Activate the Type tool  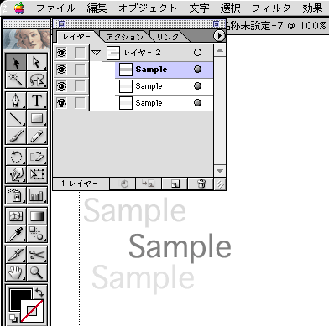point(37,101)
